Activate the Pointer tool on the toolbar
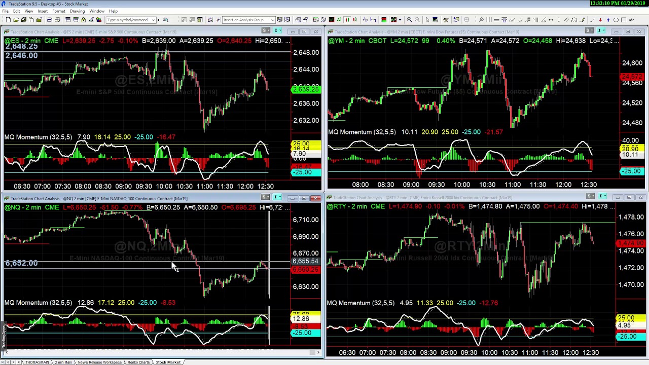 click(x=427, y=20)
